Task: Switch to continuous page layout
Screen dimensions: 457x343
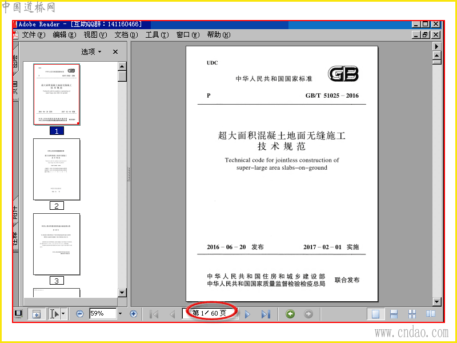Action: [394, 314]
